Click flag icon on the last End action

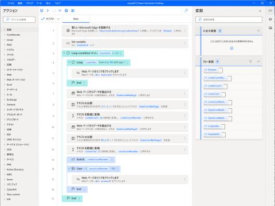(x=68, y=199)
